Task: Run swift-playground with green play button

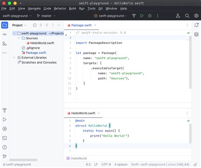Action: click(142, 16)
